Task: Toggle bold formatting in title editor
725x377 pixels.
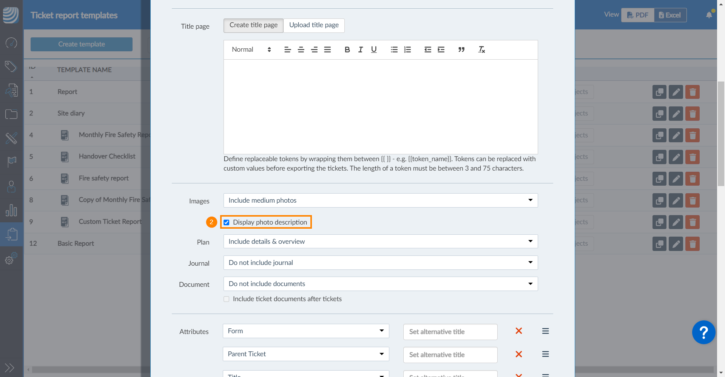Action: (347, 49)
